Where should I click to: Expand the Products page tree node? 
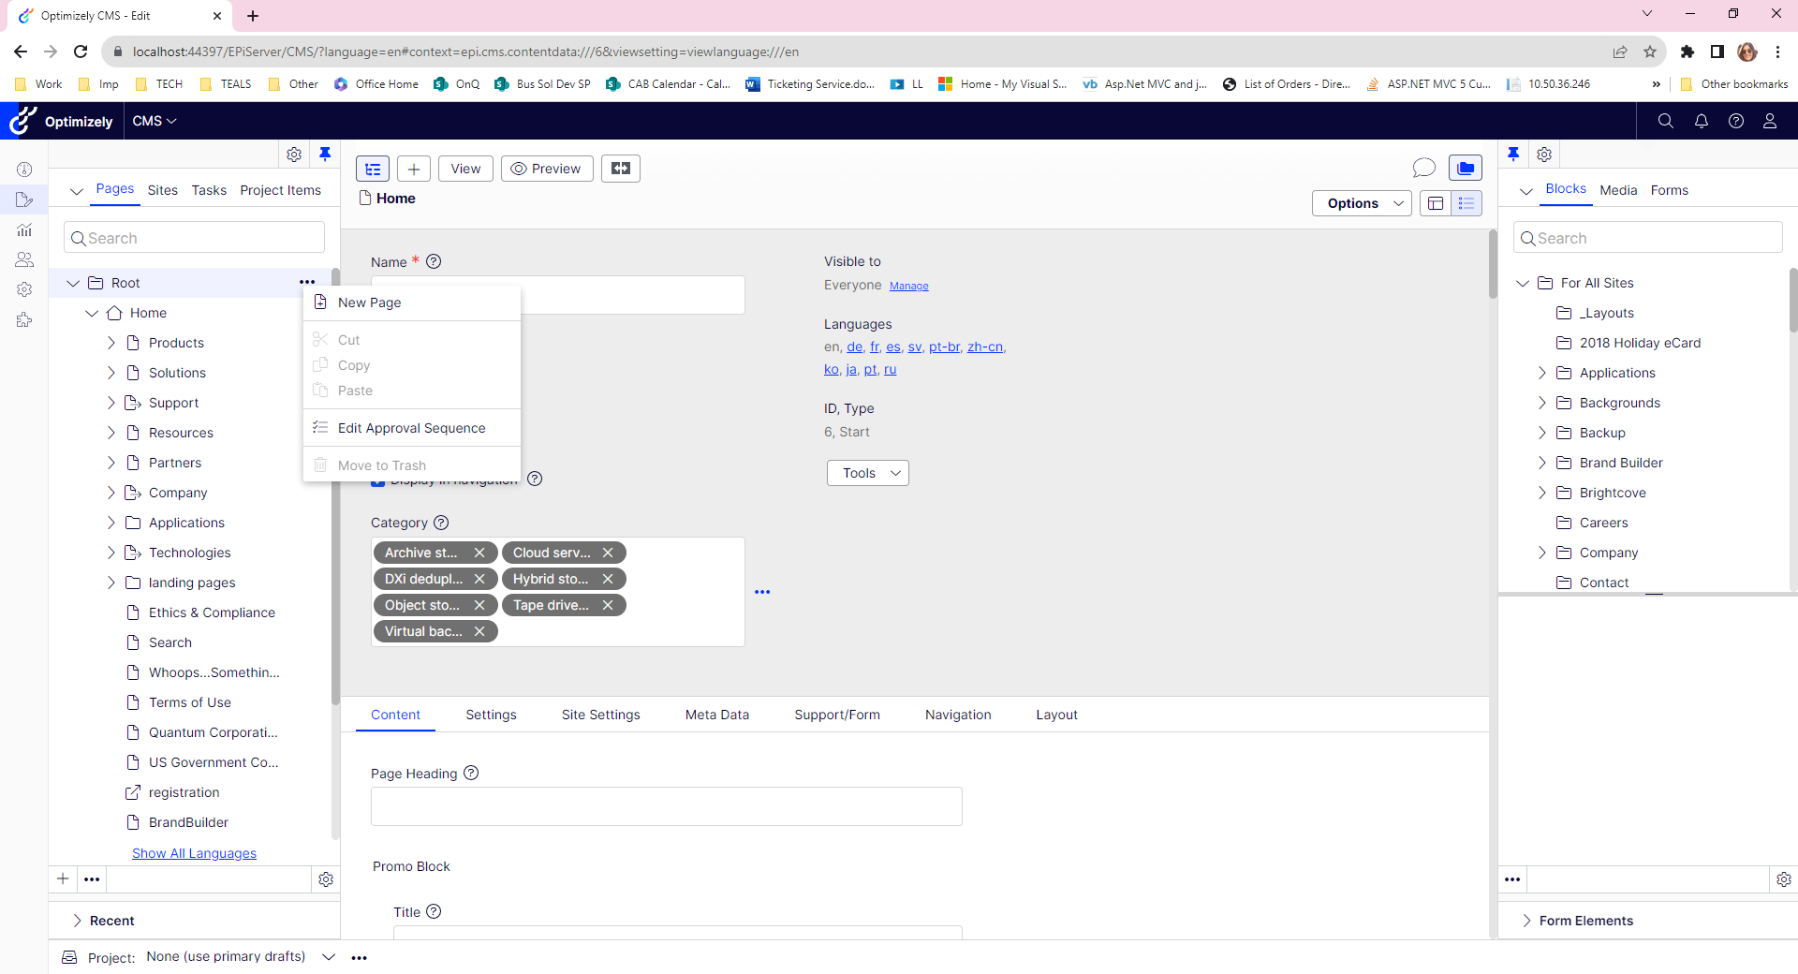tap(111, 343)
